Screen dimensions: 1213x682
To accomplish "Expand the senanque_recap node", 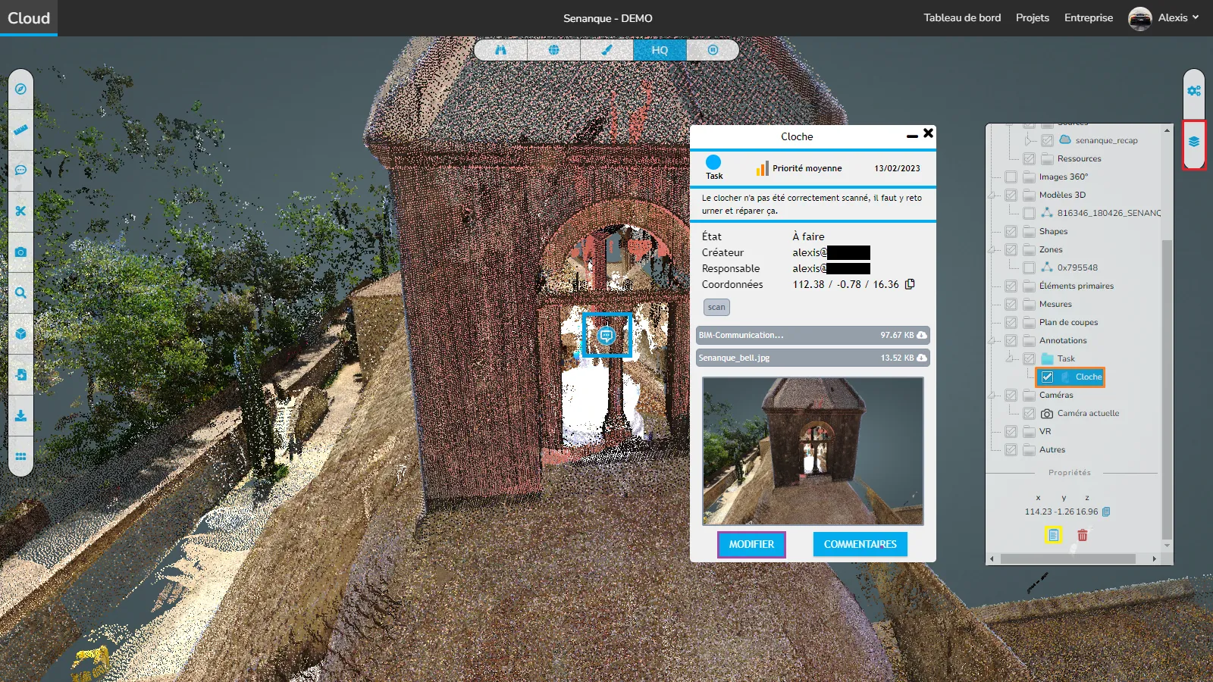I will tap(1028, 140).
